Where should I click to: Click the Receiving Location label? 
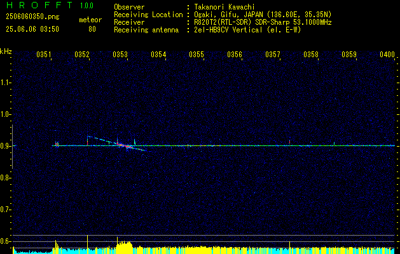pos(148,15)
